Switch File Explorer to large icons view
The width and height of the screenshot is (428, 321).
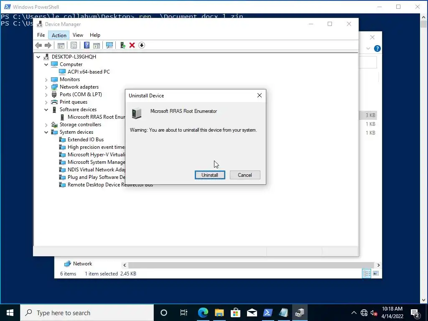[x=376, y=273]
